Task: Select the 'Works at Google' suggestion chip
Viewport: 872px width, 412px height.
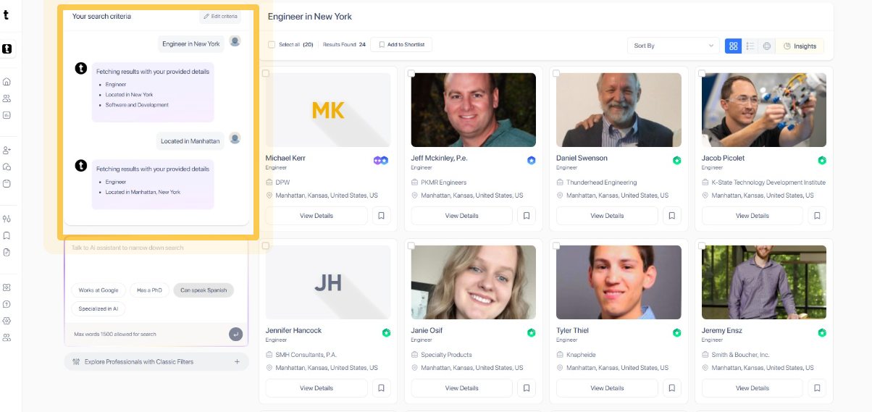Action: click(98, 290)
